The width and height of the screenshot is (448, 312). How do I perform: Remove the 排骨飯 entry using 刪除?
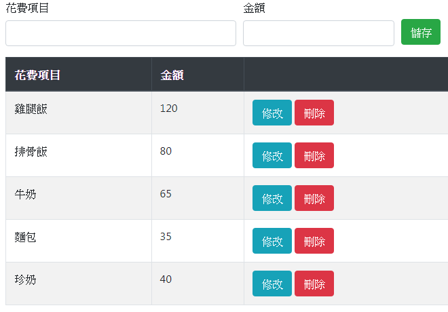(x=314, y=155)
